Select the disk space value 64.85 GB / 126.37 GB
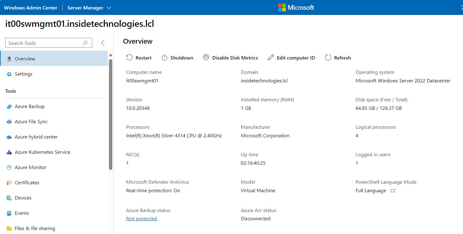 click(x=379, y=108)
